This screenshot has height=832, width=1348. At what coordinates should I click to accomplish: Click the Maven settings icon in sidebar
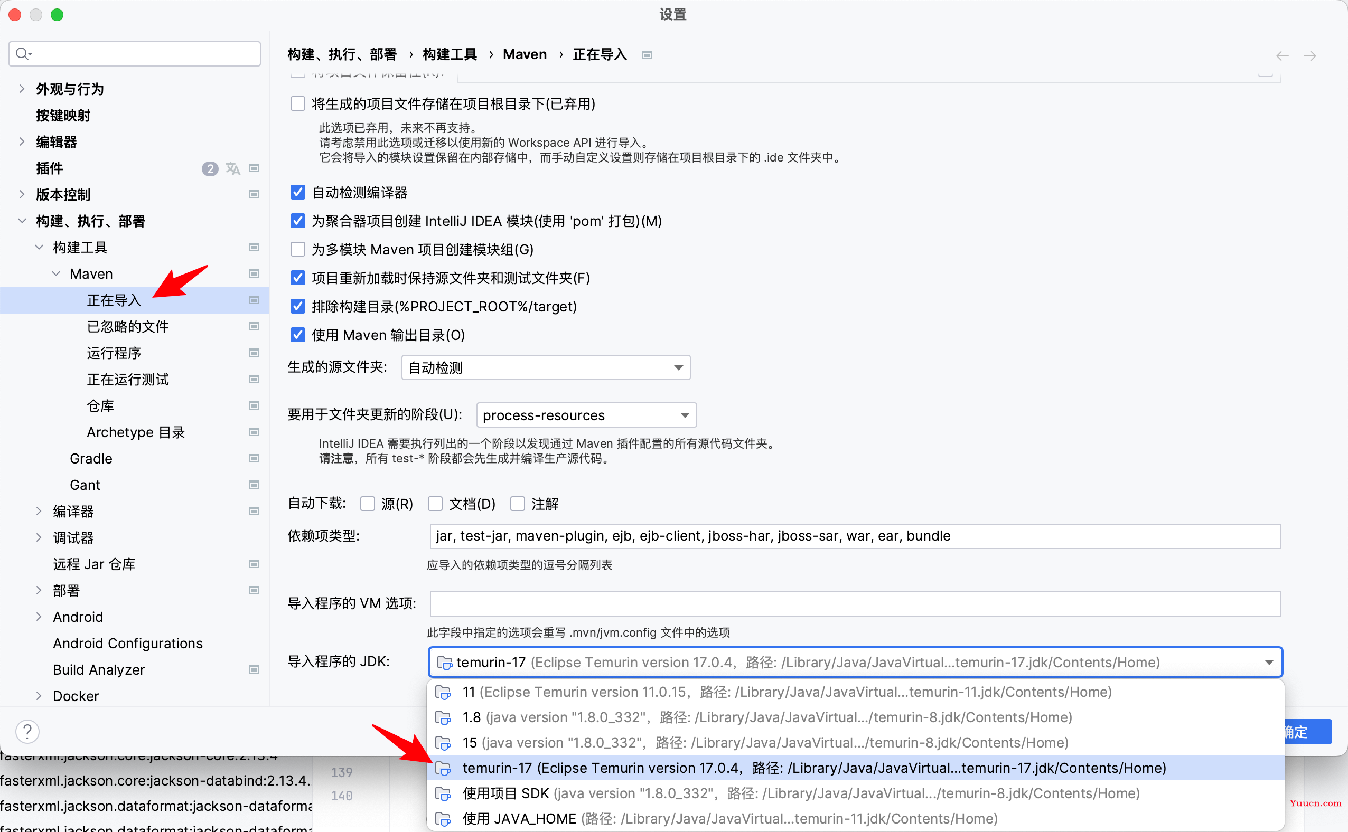coord(254,273)
